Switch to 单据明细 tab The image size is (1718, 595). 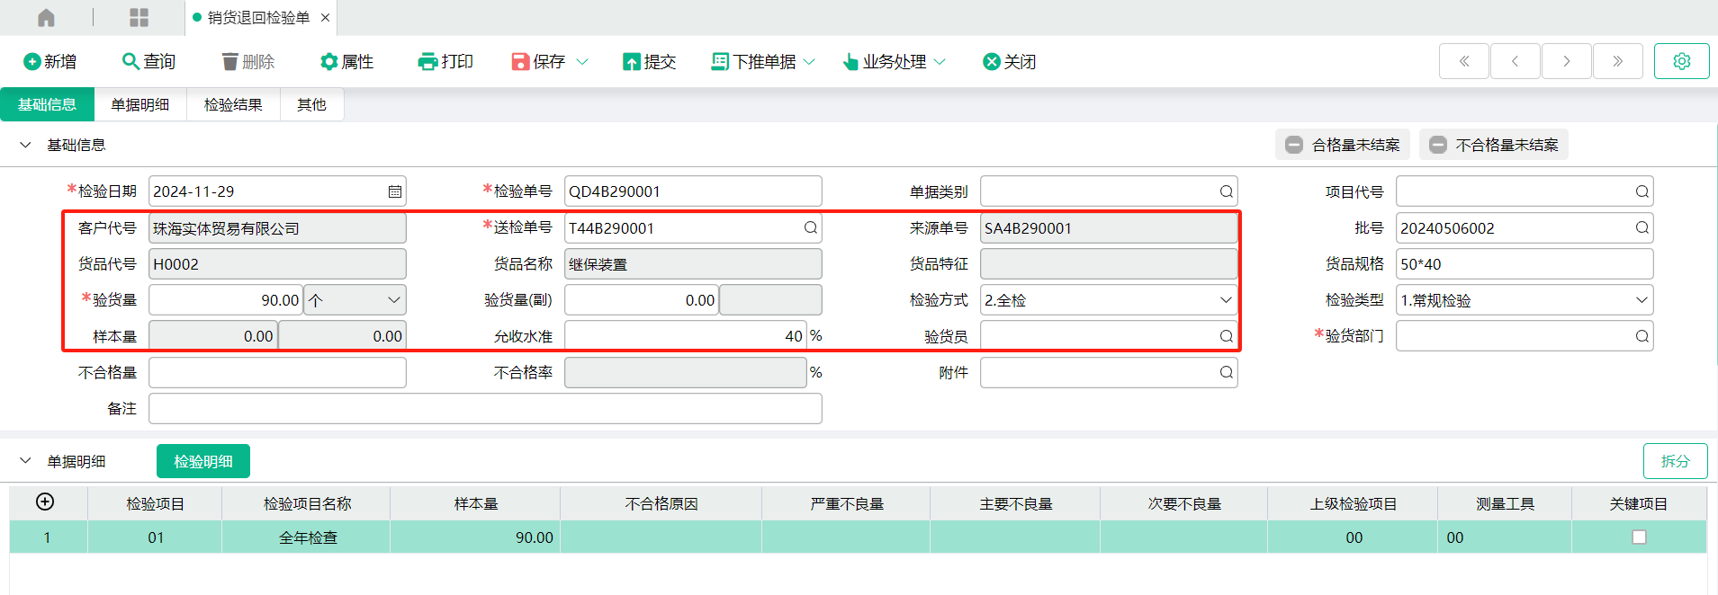click(x=140, y=104)
